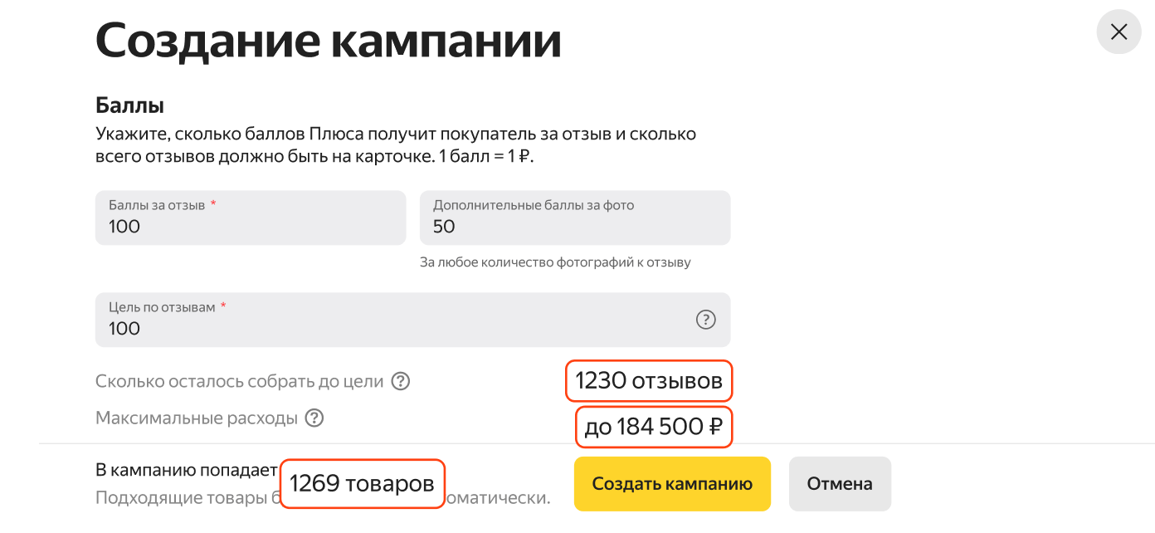Click the "Подходящие товары" footer note
The image size is (1155, 533).
coord(187,498)
